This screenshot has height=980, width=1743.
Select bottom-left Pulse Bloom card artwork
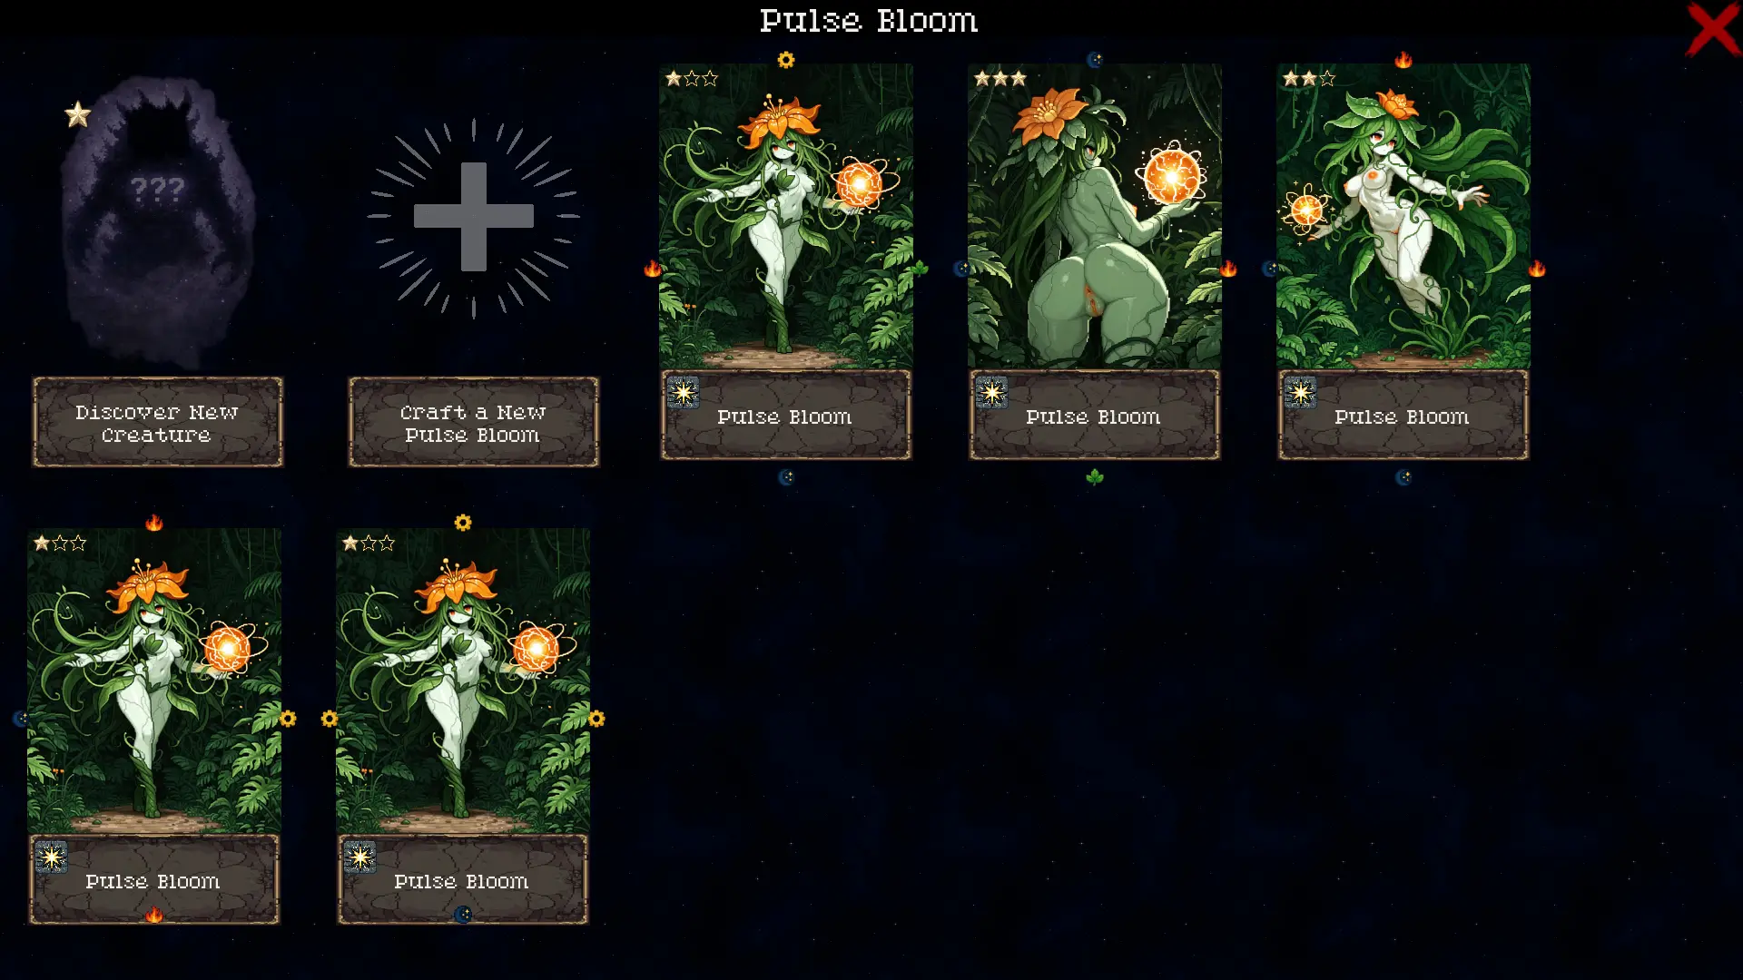point(154,681)
